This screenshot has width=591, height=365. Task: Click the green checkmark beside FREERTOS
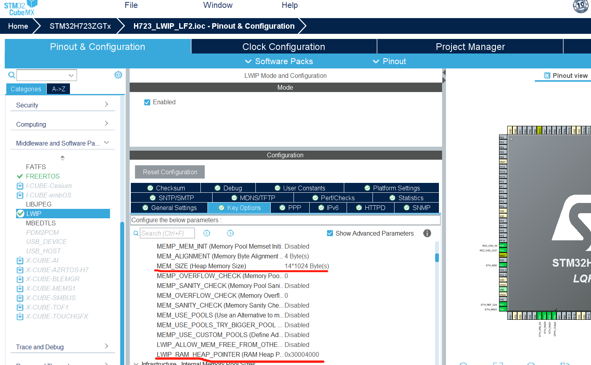(20, 176)
